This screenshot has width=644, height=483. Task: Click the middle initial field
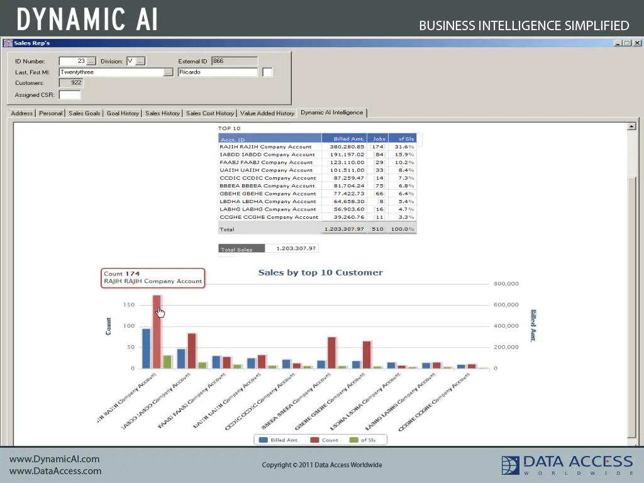267,72
